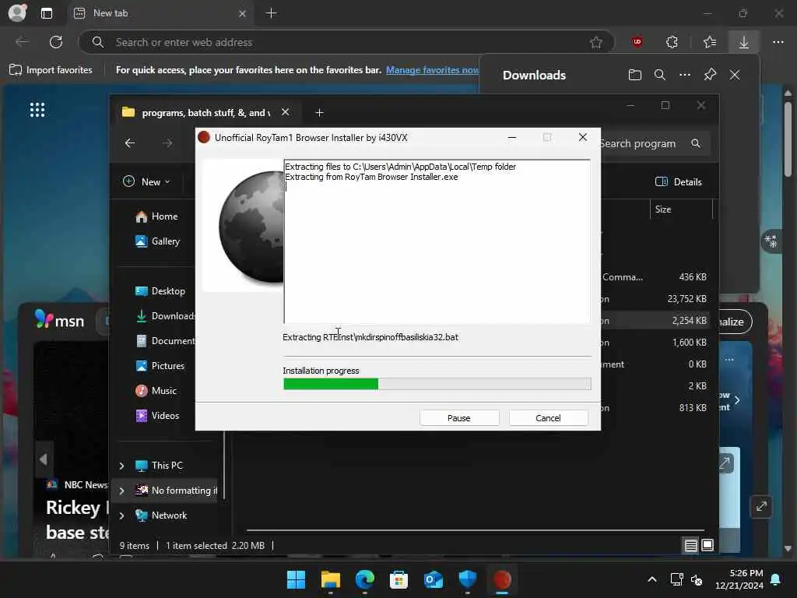This screenshot has height=598, width=797.
Task: Open Gallery in Explorer sidebar
Action: point(157,241)
